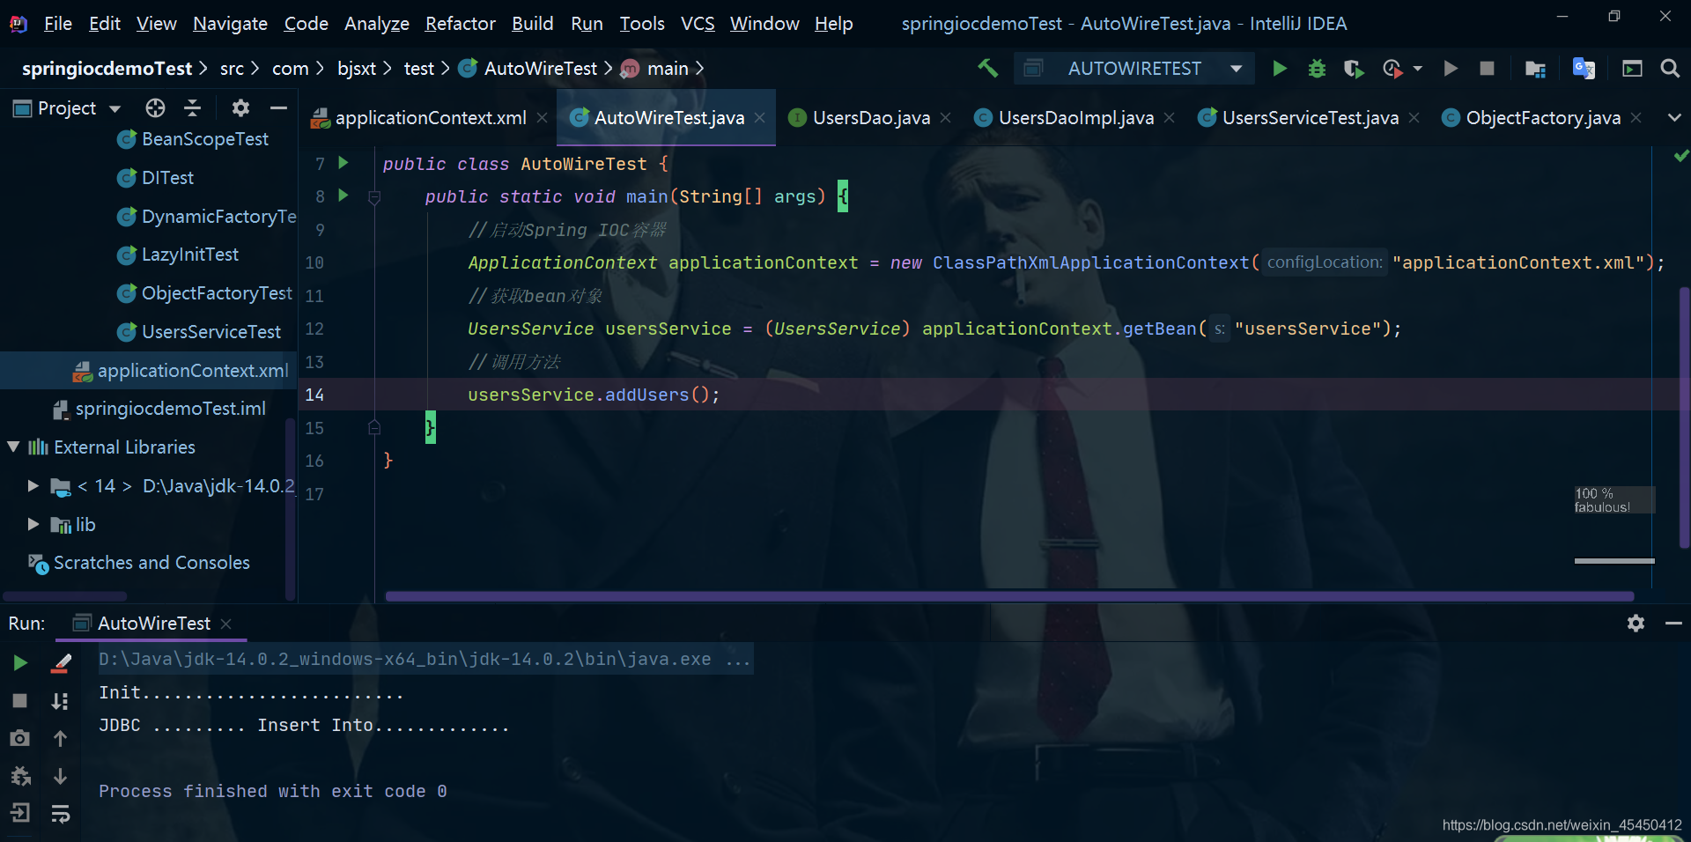Navigate up the stack trace arrow
Image resolution: width=1691 pixels, height=842 pixels.
60,738
